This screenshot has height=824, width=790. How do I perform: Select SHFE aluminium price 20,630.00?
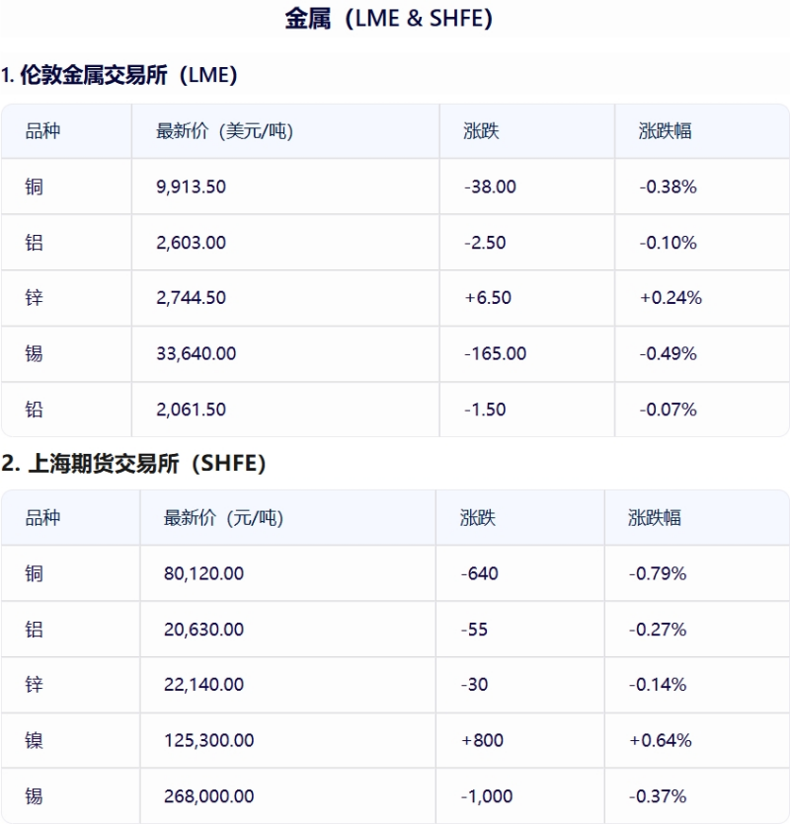pyautogui.click(x=203, y=630)
